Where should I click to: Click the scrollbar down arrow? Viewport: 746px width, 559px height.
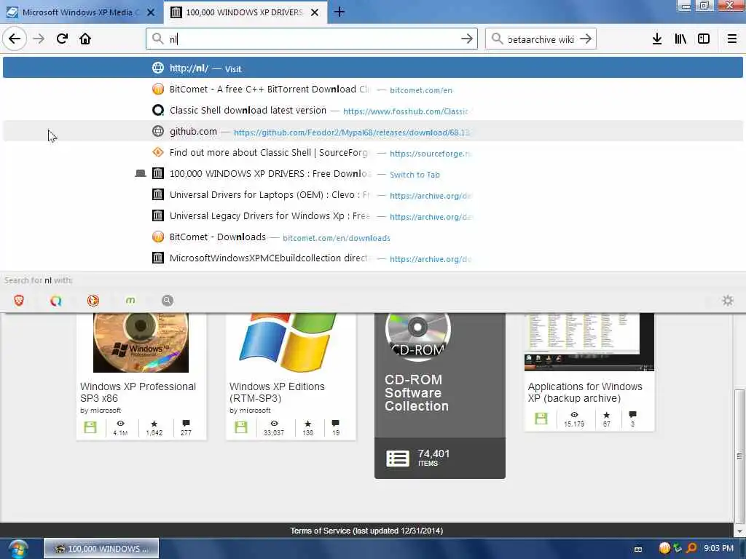point(739,531)
